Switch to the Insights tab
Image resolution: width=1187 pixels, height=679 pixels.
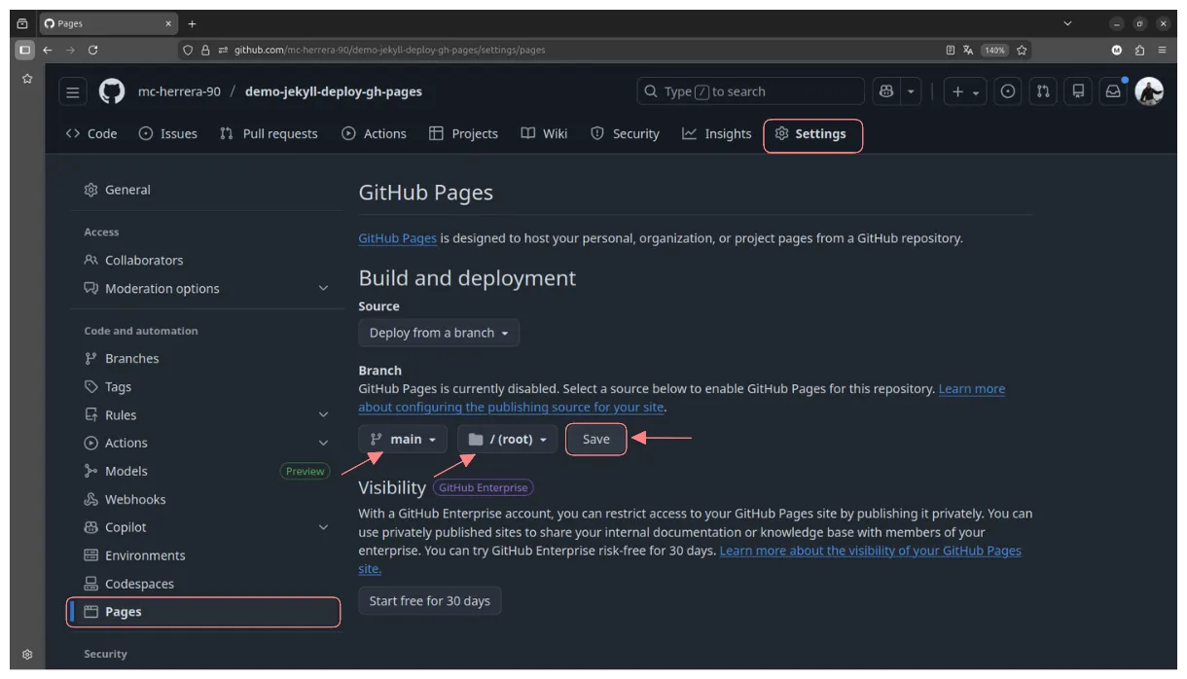(717, 133)
